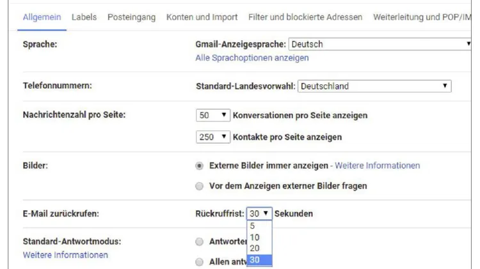Go to the Konten und Import tab
Viewport: 480px width, 269px height.
coord(202,17)
